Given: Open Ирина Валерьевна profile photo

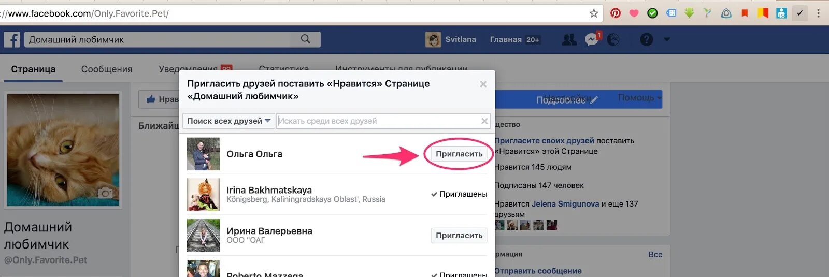Looking at the screenshot, I should (203, 236).
